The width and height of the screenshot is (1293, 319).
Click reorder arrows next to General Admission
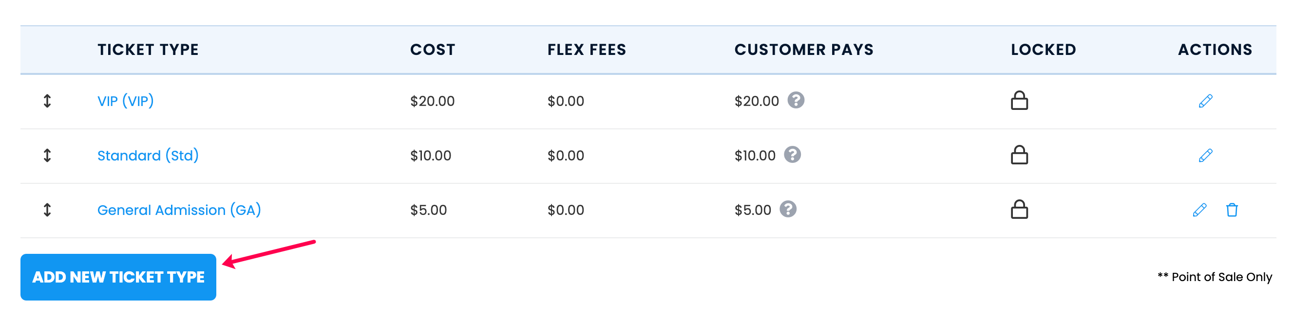[x=47, y=211]
